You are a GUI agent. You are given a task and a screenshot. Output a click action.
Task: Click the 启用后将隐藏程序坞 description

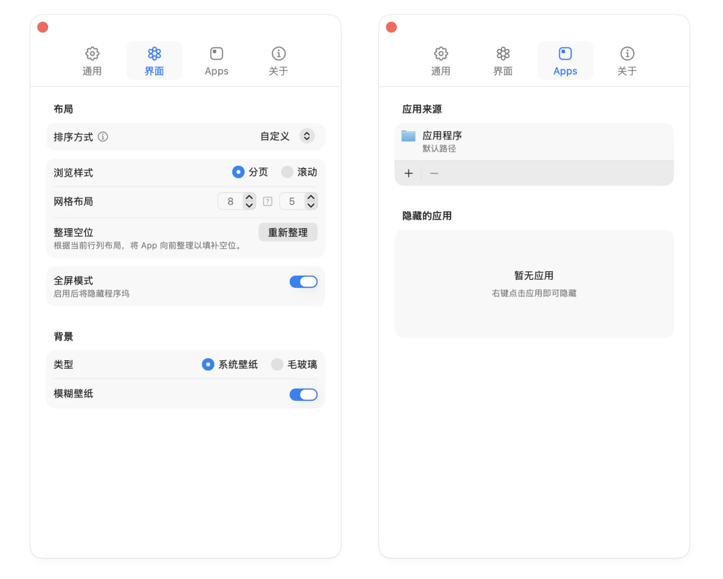pos(91,294)
